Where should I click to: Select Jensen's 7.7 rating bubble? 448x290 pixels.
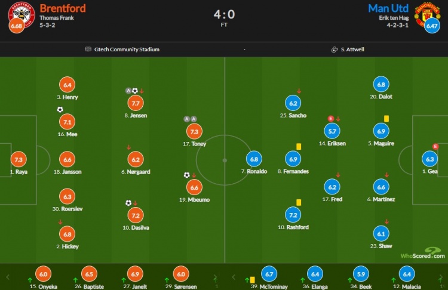(x=136, y=103)
